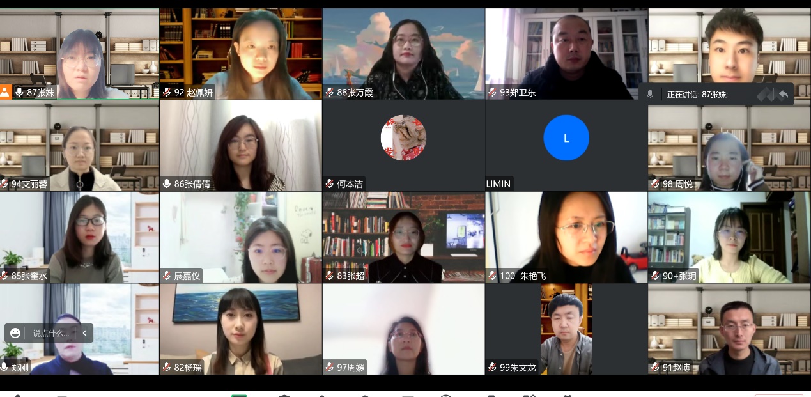The height and width of the screenshot is (397, 811).
Task: Select the 97周媛 video tile
Action: pyautogui.click(x=403, y=329)
